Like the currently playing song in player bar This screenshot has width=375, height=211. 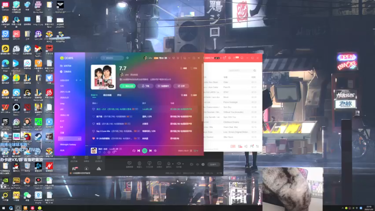coord(100,152)
